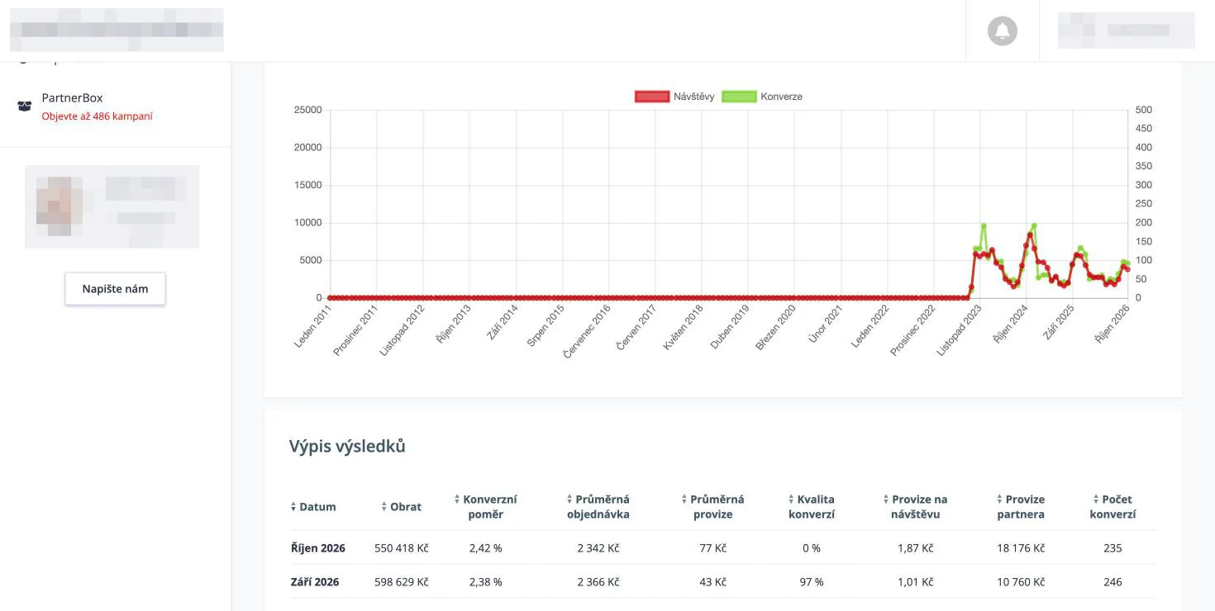The width and height of the screenshot is (1215, 611).
Task: Click sort arrows next to Provize partnera
Action: pos(1000,500)
